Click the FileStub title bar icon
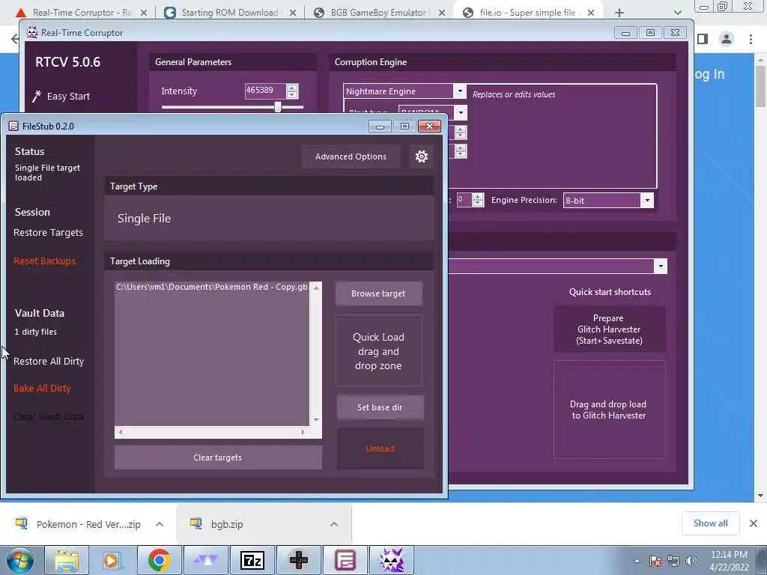 tap(13, 126)
